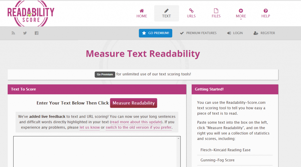The width and height of the screenshot is (301, 167).
Task: Click the dark Go Premium badge
Action: (105, 74)
